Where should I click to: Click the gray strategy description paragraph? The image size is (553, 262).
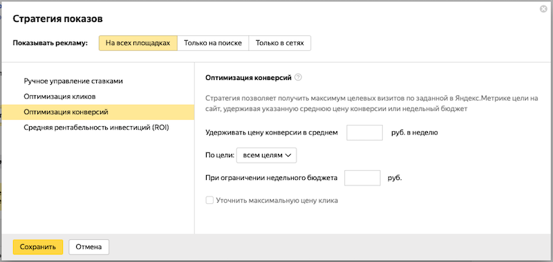click(x=372, y=103)
